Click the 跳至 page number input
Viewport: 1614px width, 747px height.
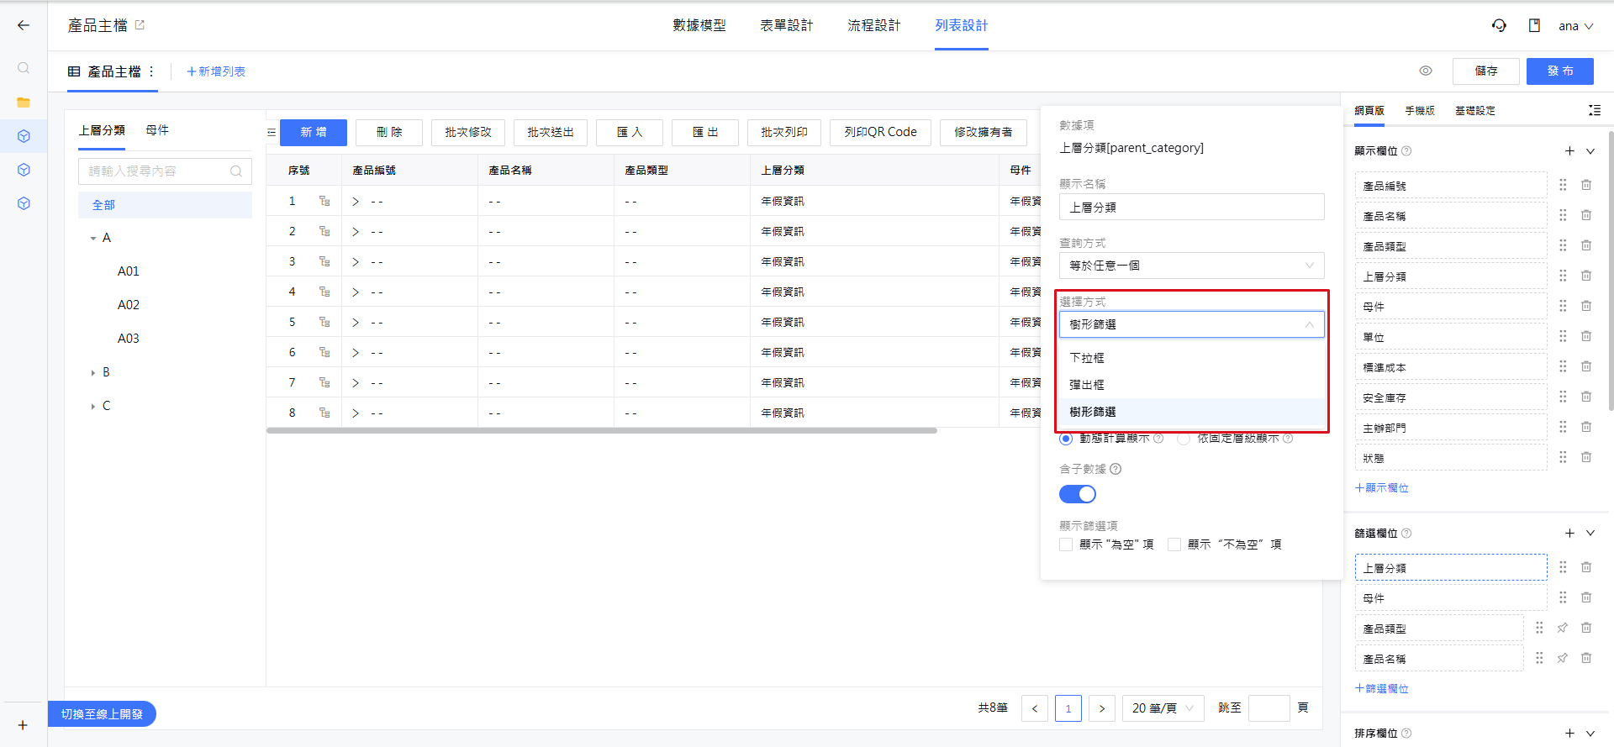[1269, 708]
